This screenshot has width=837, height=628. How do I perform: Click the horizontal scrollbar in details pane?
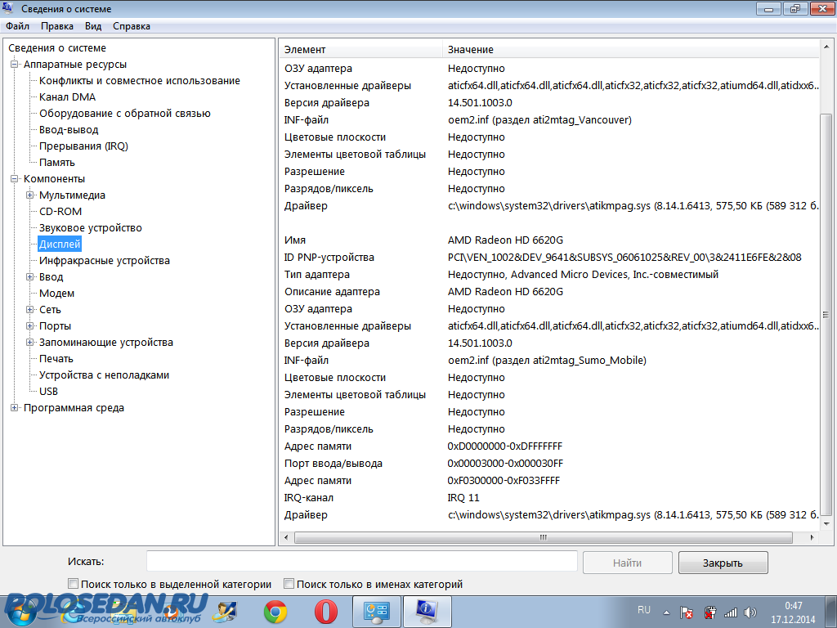coord(542,537)
